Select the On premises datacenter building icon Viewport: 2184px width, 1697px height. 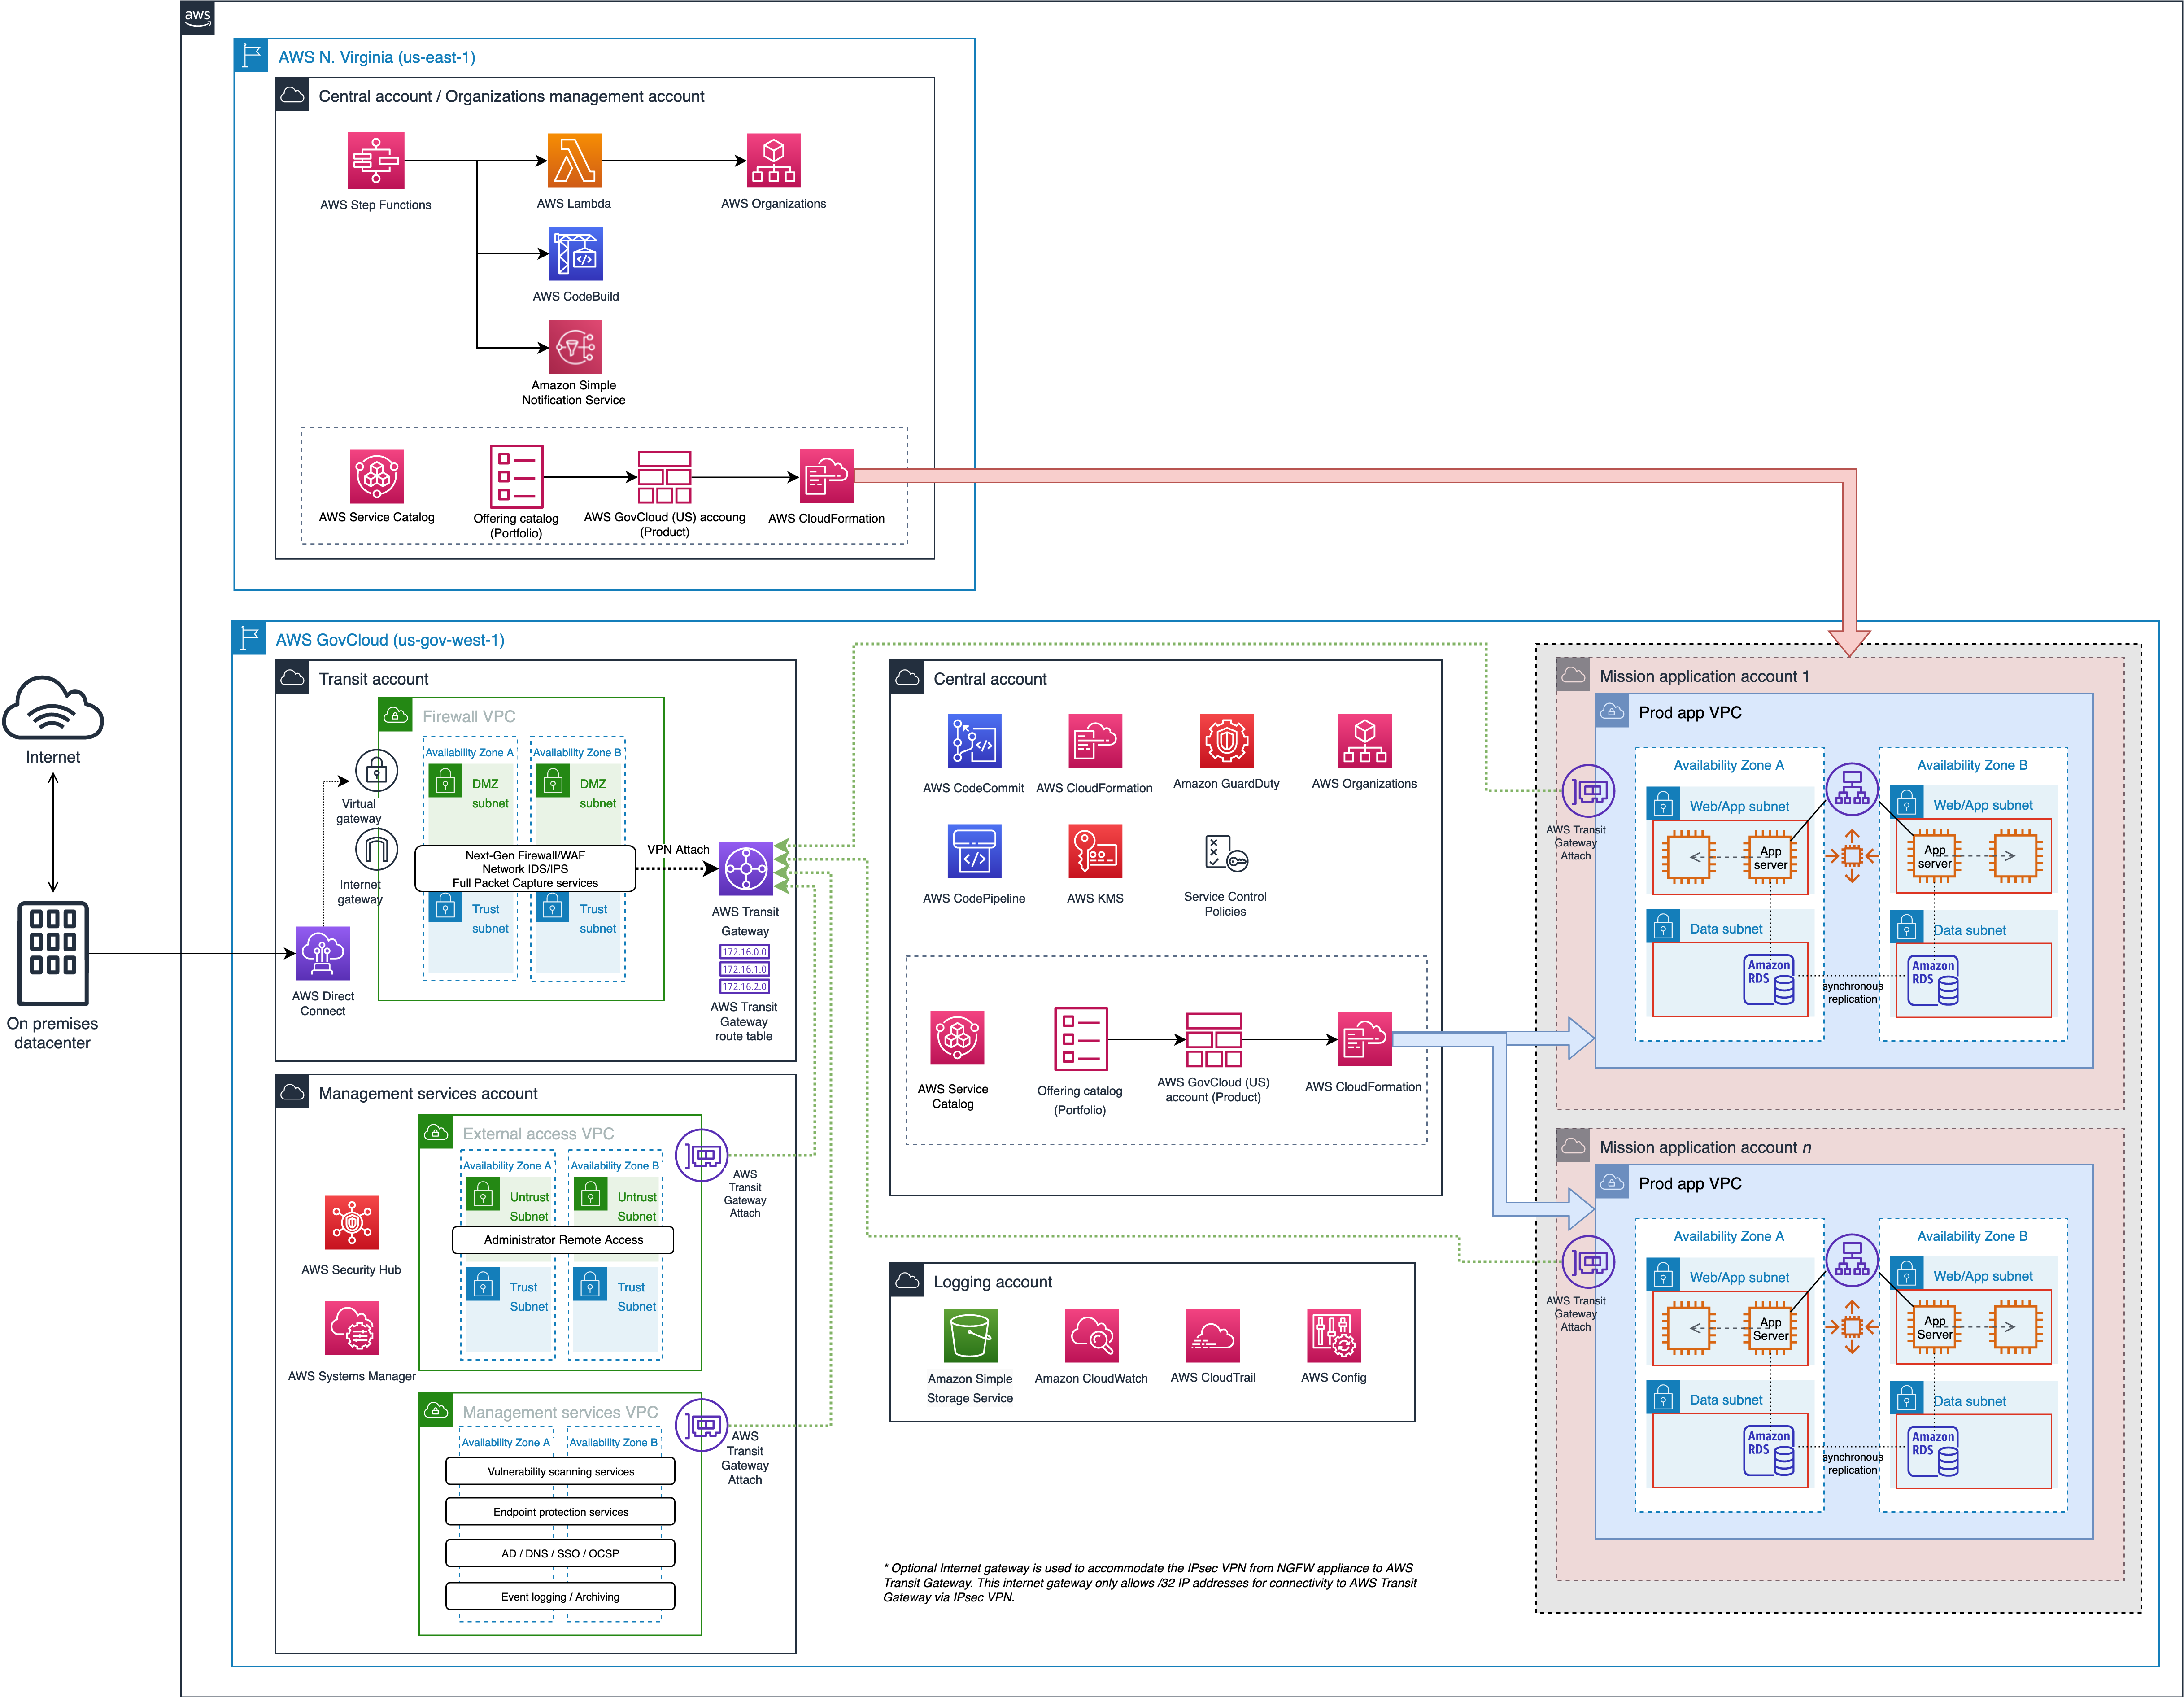coord(53,953)
